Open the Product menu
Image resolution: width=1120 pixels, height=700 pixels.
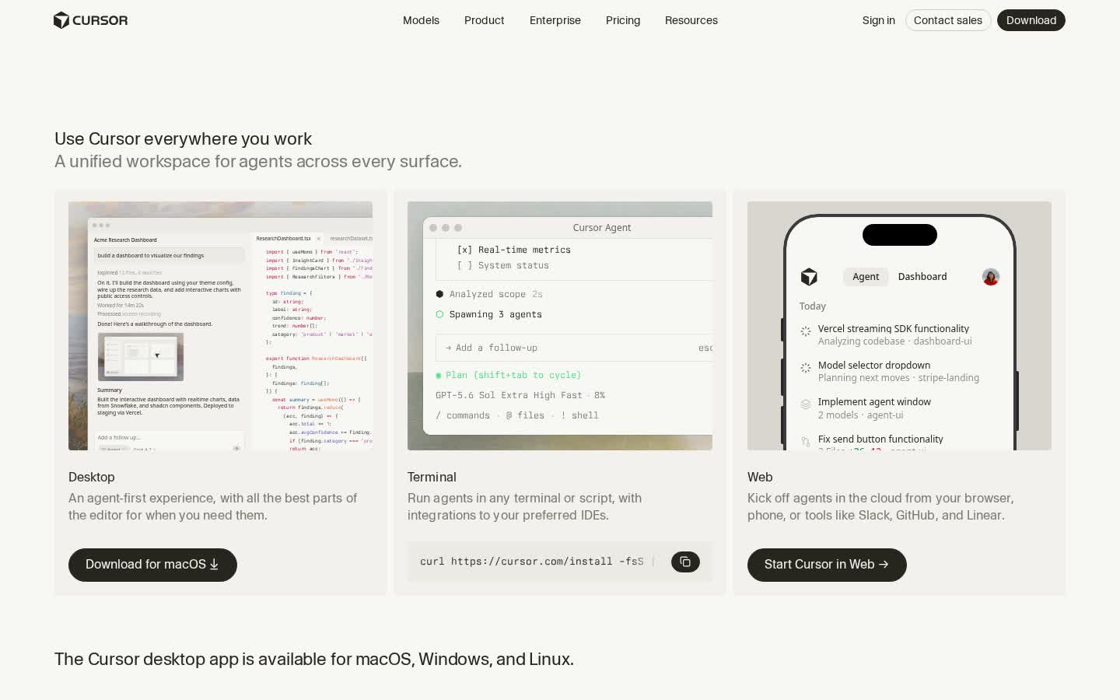point(484,20)
